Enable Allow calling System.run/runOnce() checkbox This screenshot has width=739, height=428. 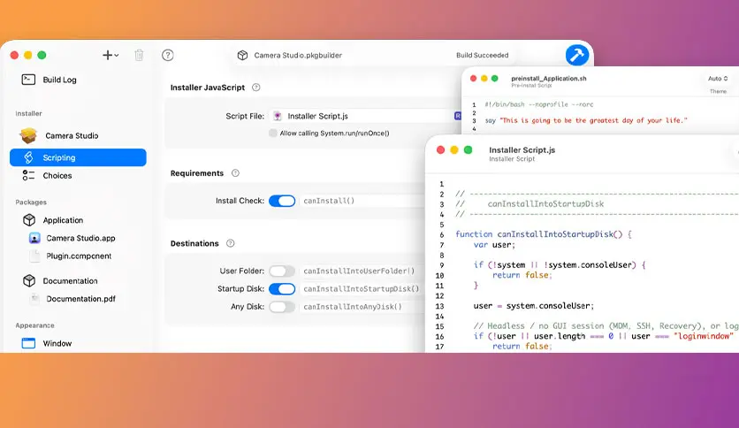(x=273, y=133)
